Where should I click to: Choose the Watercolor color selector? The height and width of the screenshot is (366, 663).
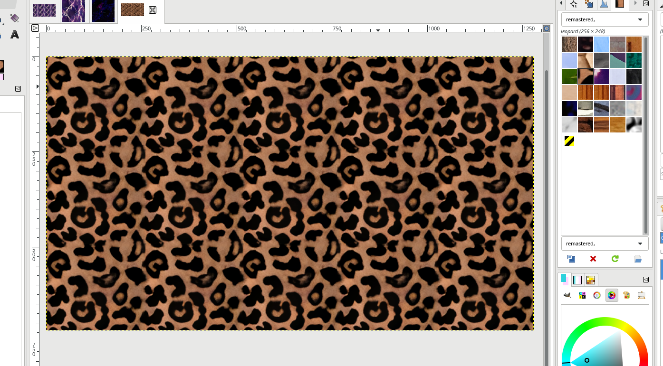pos(597,296)
